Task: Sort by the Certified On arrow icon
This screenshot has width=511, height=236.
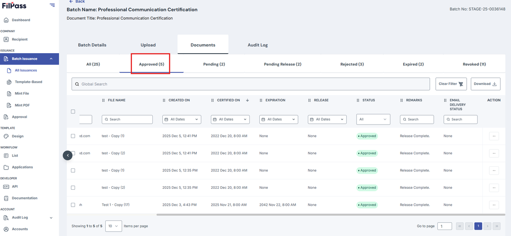Action: point(247,100)
